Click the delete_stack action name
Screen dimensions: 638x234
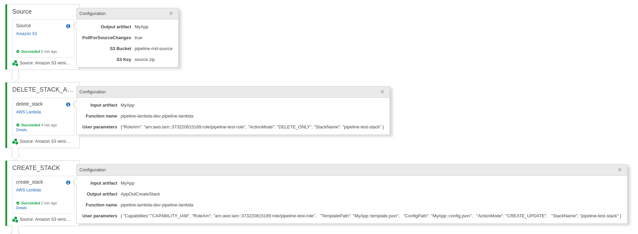pyautogui.click(x=29, y=104)
